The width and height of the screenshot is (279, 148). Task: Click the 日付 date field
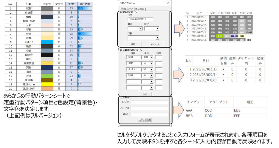[140, 19]
